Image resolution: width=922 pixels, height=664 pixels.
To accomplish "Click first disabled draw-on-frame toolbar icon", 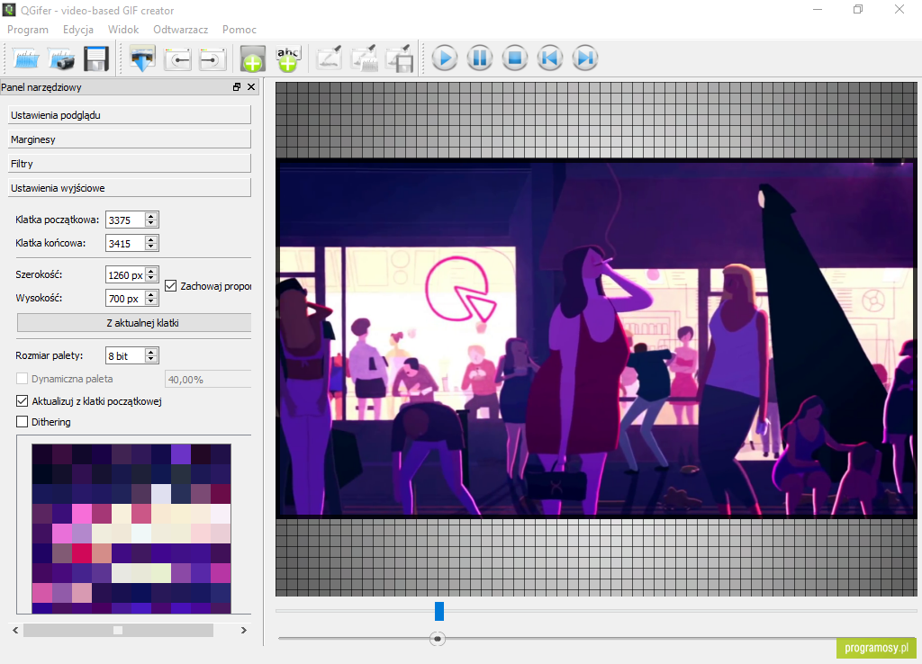I will point(329,58).
